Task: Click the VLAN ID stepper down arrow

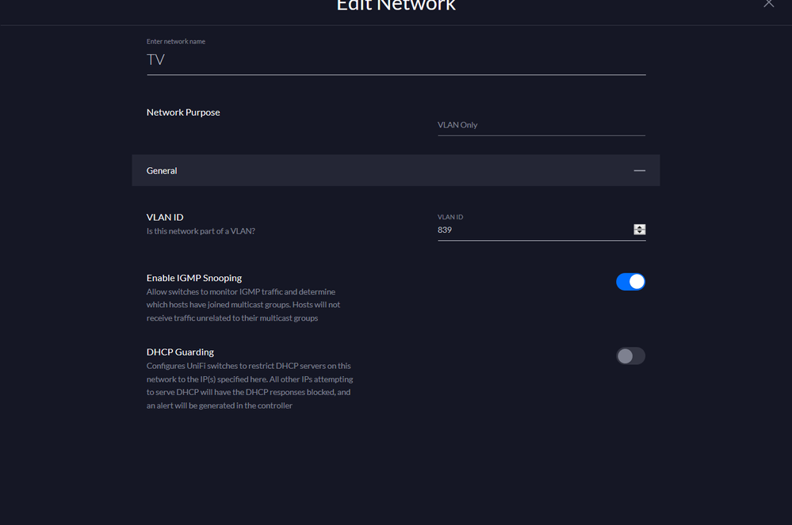Action: tap(640, 231)
